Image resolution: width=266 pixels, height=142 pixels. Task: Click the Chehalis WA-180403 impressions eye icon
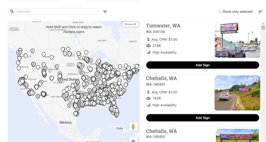coord(149,98)
